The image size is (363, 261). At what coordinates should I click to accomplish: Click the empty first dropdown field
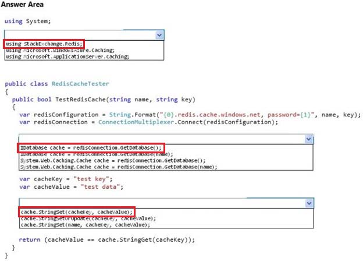80,35
